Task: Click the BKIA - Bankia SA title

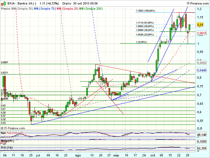Action: click(x=22, y=4)
